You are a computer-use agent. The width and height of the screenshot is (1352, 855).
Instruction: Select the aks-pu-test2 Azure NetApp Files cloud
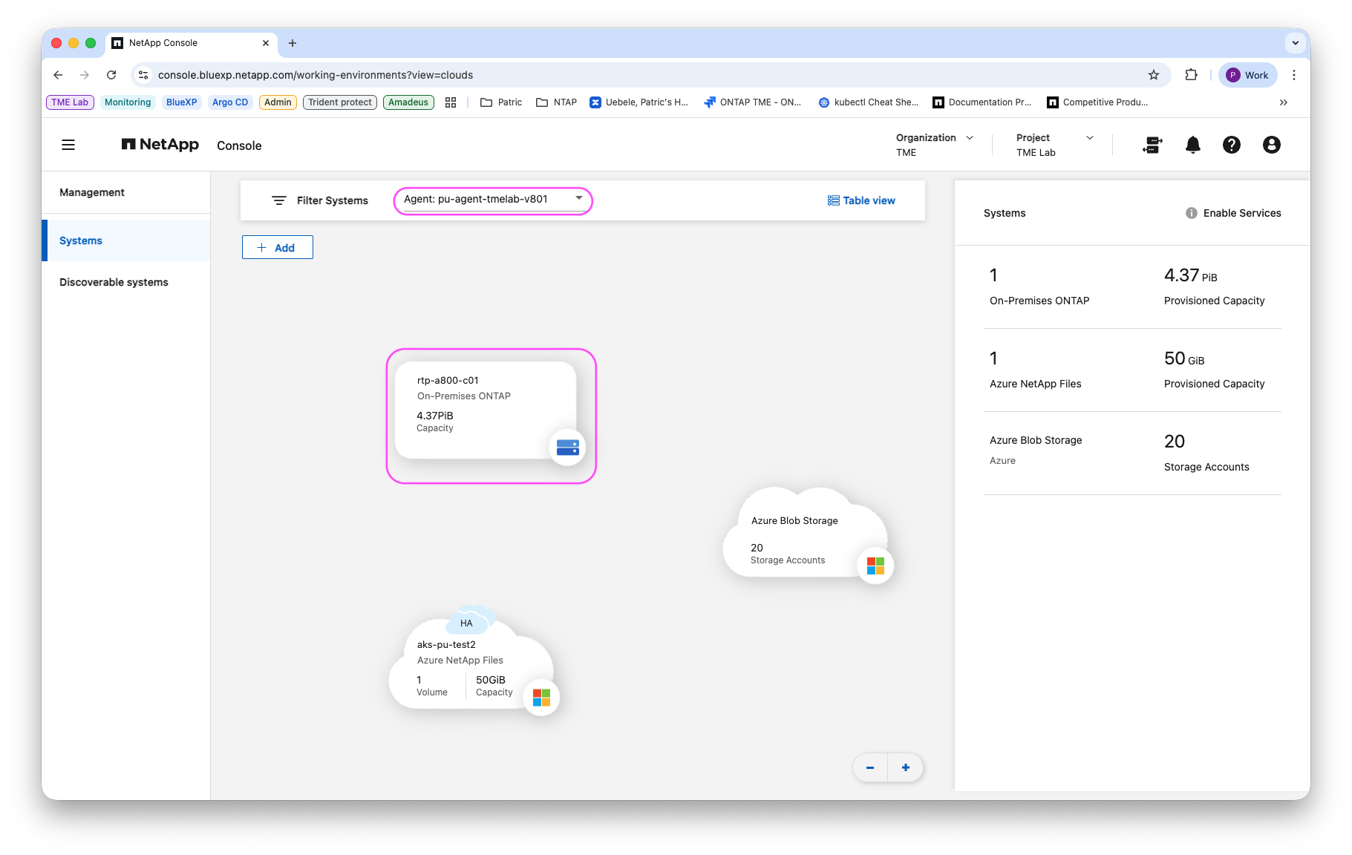point(471,664)
